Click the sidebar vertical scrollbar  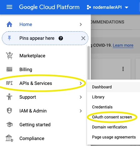click(89, 63)
